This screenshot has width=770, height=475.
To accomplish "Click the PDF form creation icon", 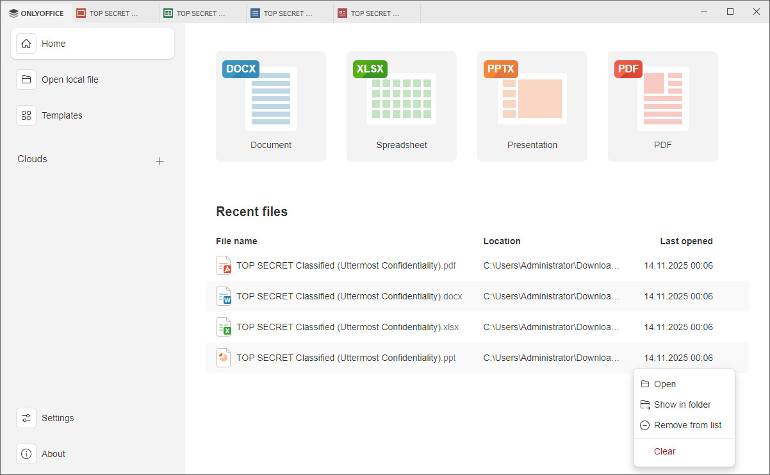I will [662, 97].
